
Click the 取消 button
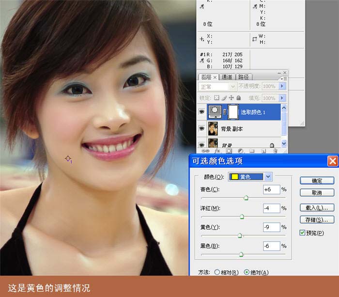pos(317,192)
